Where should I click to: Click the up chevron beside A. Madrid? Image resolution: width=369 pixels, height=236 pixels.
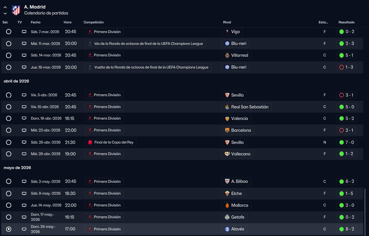(x=5, y=8)
